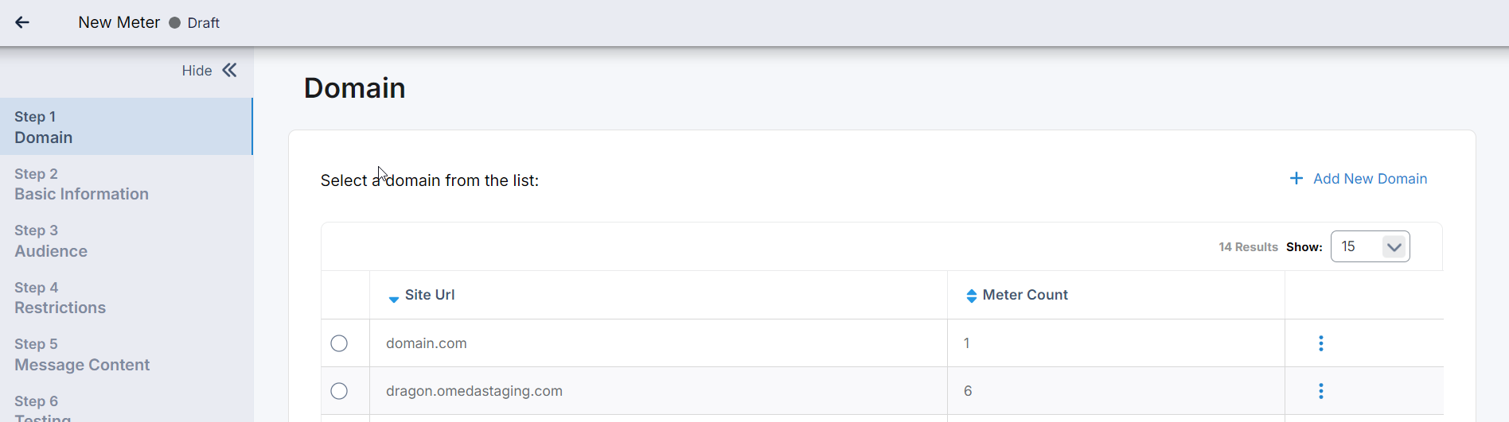Open the Show results count dropdown
The width and height of the screenshot is (1509, 422).
1370,246
